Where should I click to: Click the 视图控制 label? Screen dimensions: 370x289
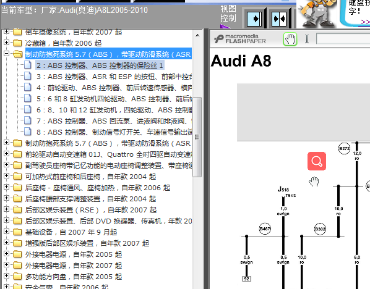(x=228, y=14)
